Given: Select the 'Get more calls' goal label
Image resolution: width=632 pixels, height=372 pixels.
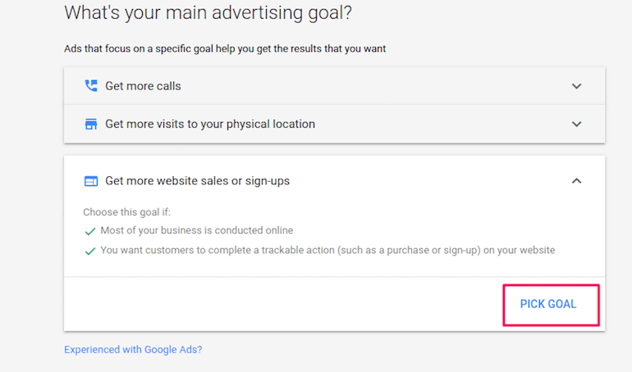Looking at the screenshot, I should click(143, 86).
